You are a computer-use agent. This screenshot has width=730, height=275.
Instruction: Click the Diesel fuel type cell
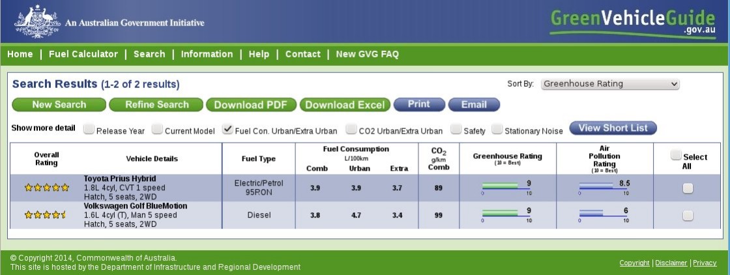pyautogui.click(x=258, y=215)
